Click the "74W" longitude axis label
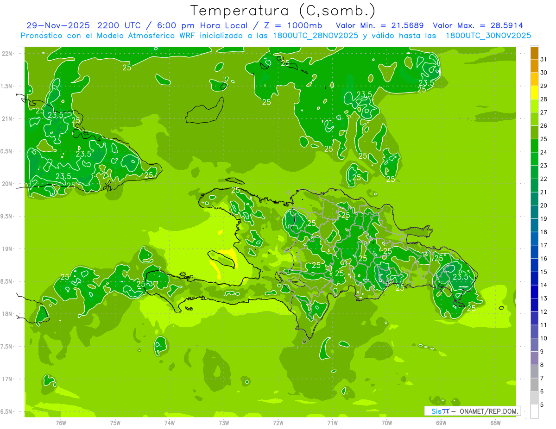The height and width of the screenshot is (429, 556). click(x=169, y=423)
